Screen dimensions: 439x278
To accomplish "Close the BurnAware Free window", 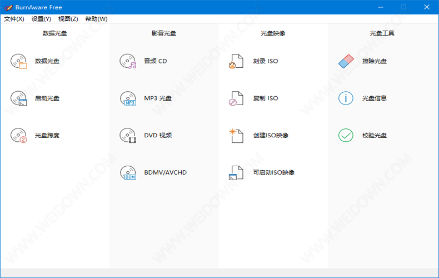I will click(427, 7).
